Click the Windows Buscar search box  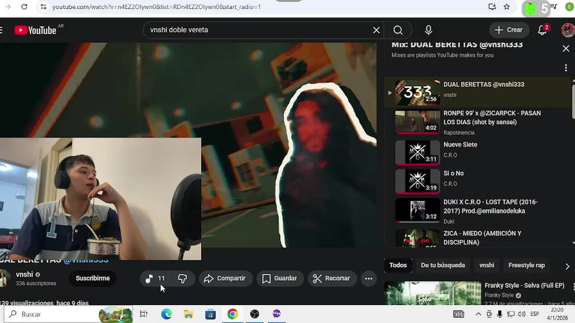[67, 314]
